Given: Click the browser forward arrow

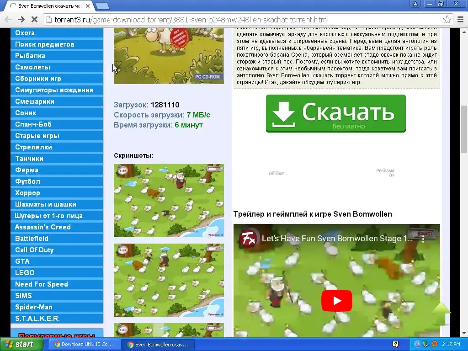Looking at the screenshot, I should (21, 20).
